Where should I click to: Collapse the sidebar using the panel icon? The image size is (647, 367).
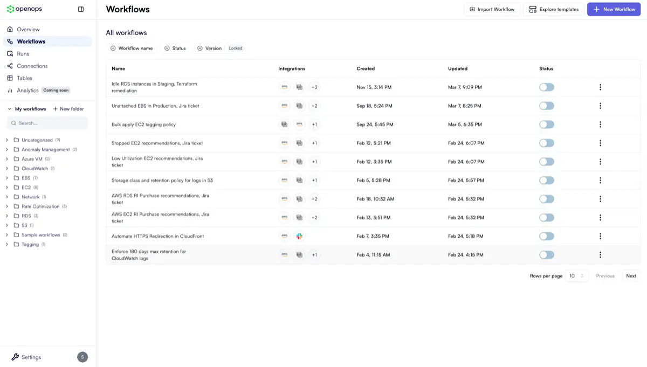click(81, 9)
